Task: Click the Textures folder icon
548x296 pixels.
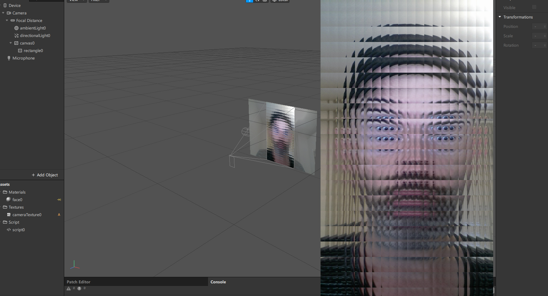Action: point(5,207)
